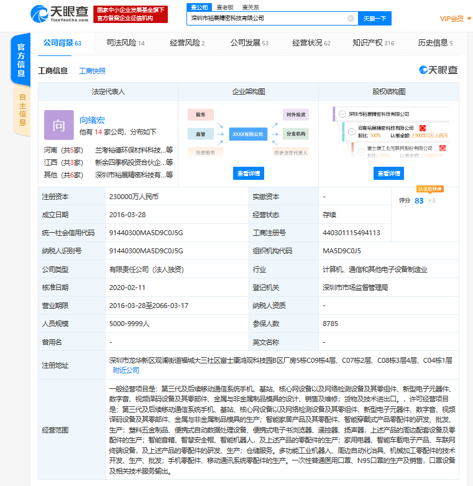Open the 经营状况 tab
The width and height of the screenshot is (473, 486).
click(311, 43)
